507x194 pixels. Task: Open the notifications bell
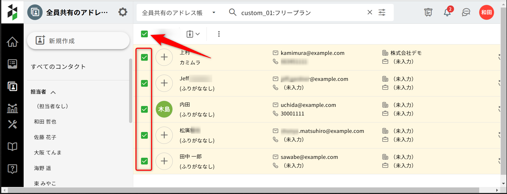tap(447, 12)
